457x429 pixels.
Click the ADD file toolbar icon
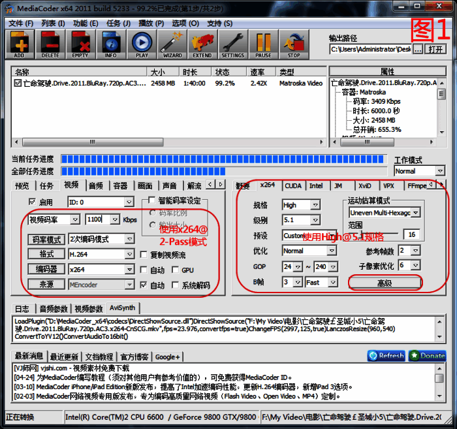point(20,44)
